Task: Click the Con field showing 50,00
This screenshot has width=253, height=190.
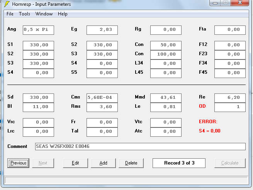Action: pyautogui.click(x=166, y=46)
